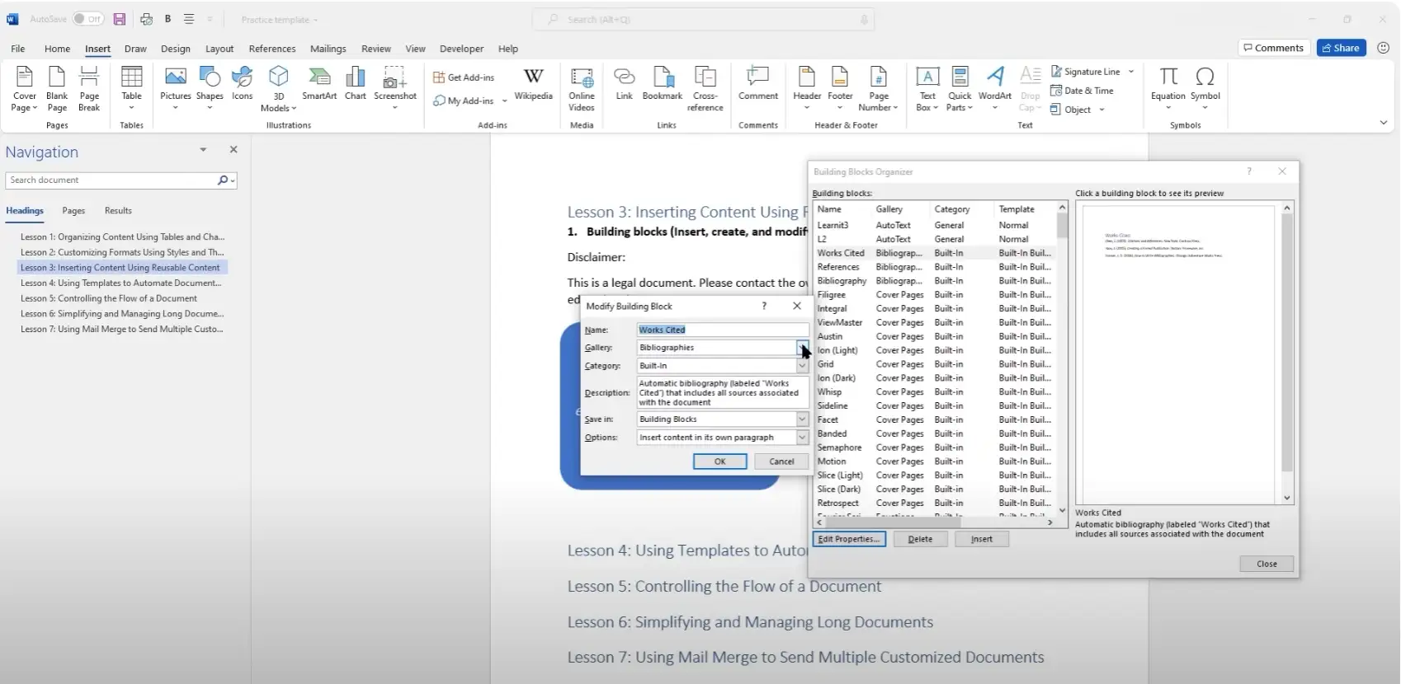Open the Category dropdown set to Built-In
This screenshot has height=684, width=1401.
coord(802,366)
